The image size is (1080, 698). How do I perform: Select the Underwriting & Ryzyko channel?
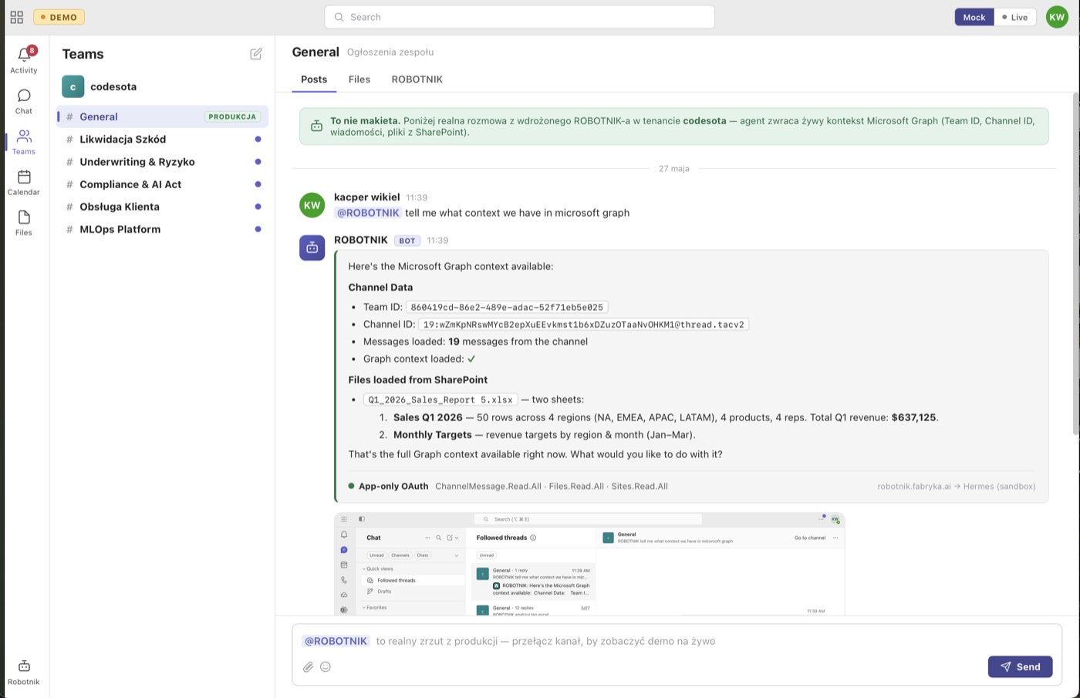tap(162, 162)
